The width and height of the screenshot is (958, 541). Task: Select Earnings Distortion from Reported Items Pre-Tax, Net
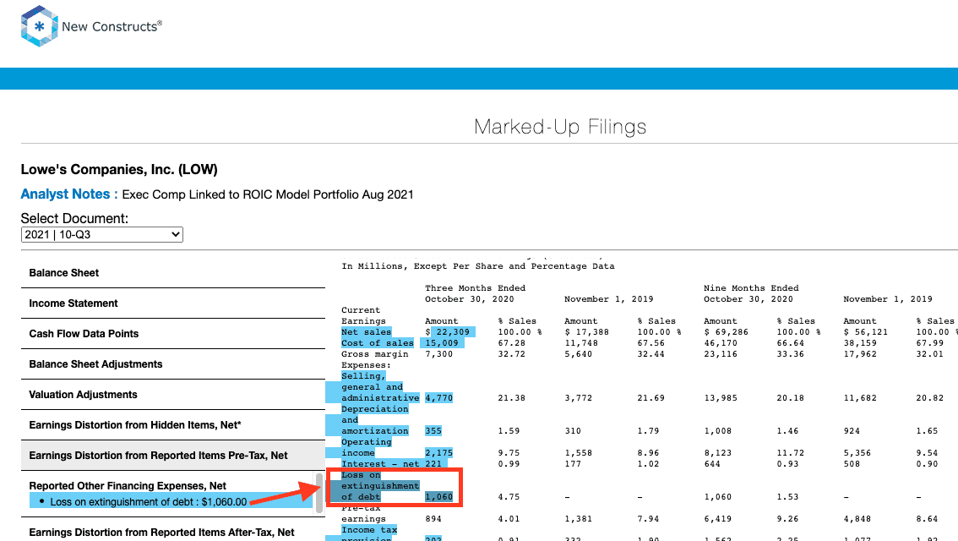173,456
